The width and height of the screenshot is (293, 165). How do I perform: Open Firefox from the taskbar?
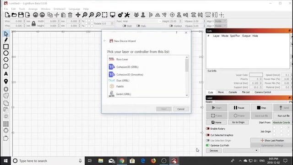[x=153, y=161]
